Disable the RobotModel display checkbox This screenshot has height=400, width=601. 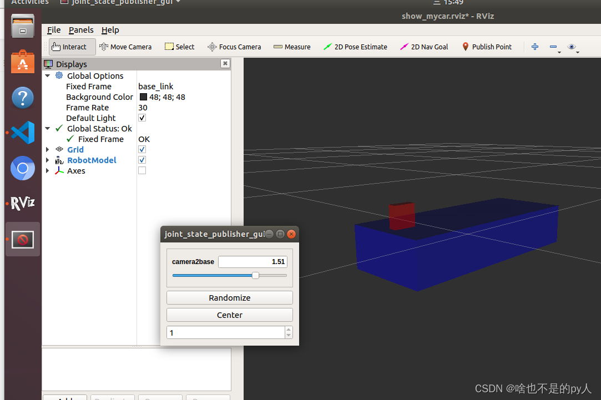click(142, 160)
